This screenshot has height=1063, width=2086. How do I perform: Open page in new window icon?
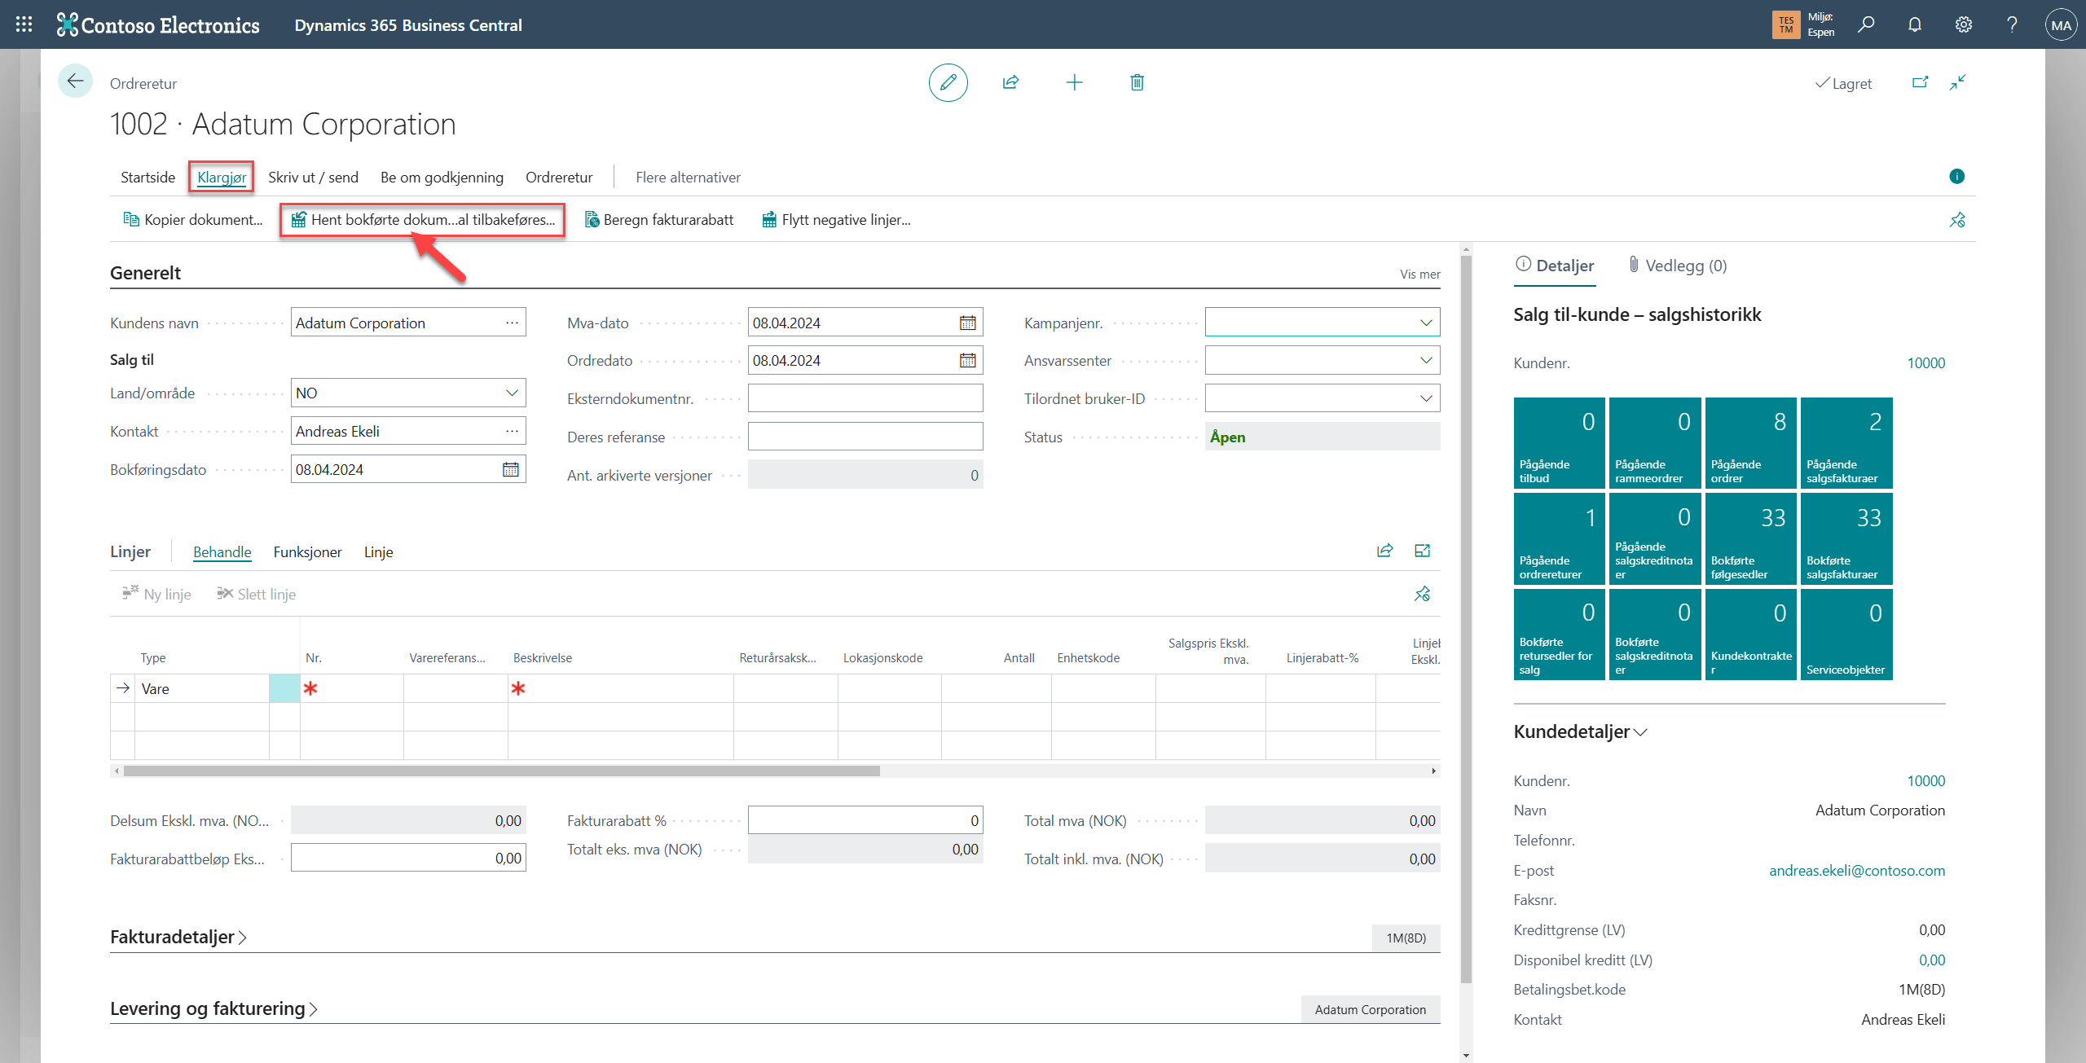point(1920,82)
